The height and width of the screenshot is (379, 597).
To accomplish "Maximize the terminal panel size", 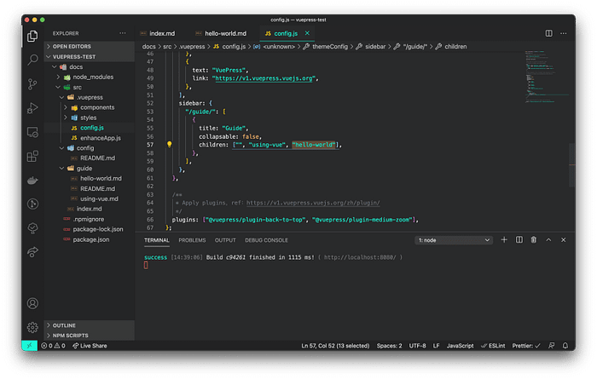I will click(548, 240).
